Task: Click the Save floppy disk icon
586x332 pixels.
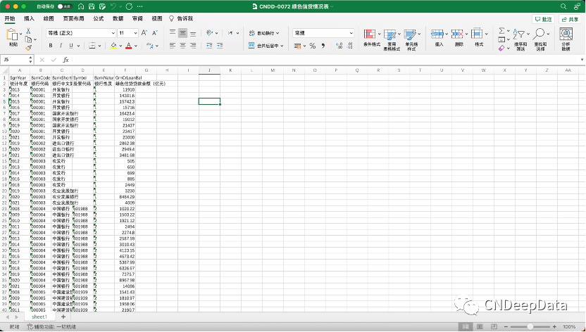Action: pos(92,6)
